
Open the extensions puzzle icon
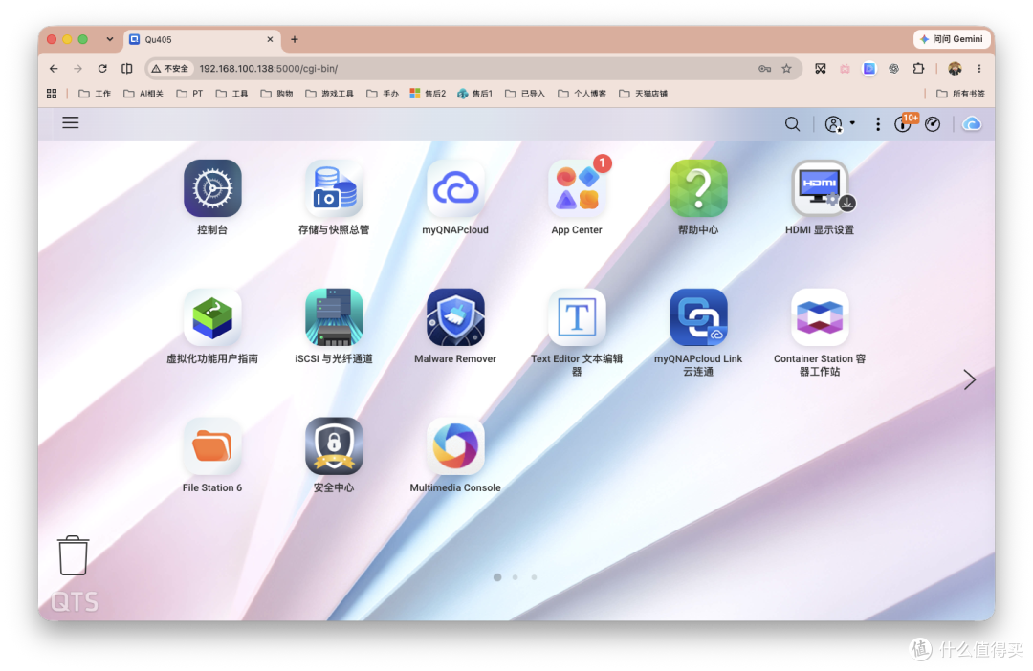[x=918, y=69]
